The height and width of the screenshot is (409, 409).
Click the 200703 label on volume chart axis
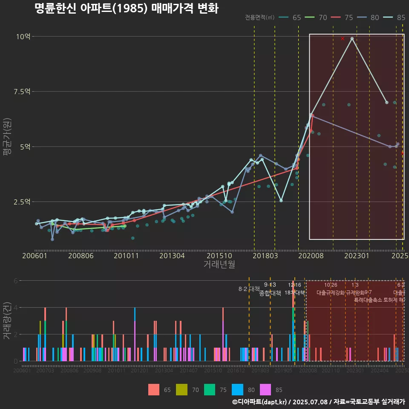click(45, 370)
